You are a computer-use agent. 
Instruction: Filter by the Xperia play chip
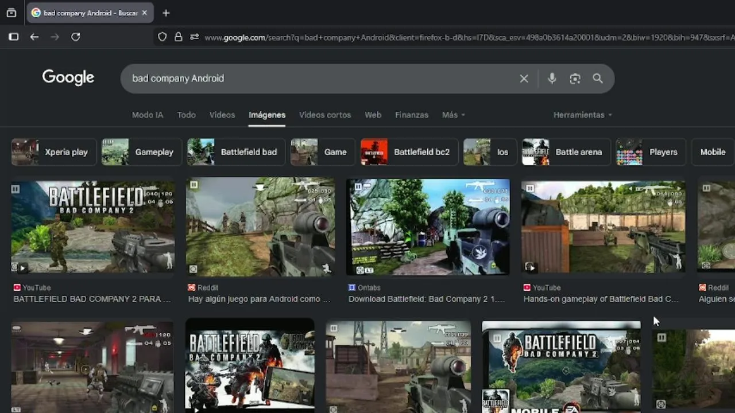[x=54, y=152]
